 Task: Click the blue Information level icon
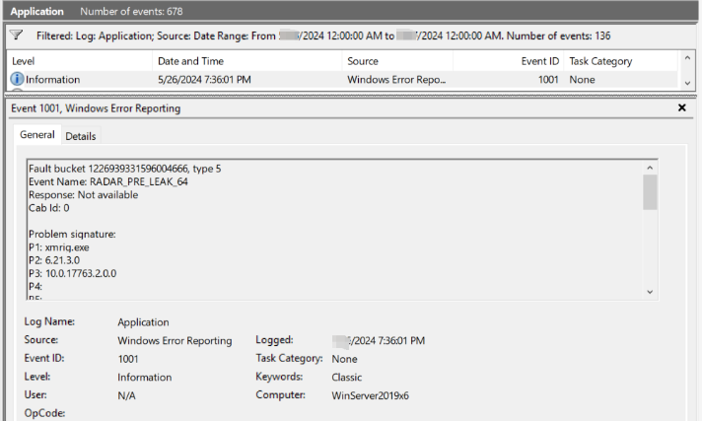(17, 79)
